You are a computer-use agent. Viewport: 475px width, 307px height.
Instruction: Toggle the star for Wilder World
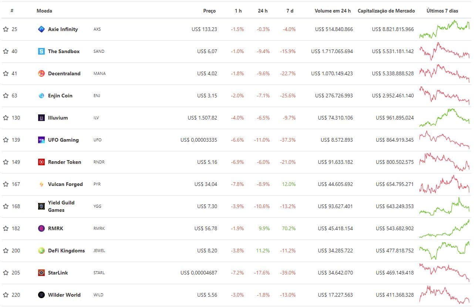coord(6,295)
